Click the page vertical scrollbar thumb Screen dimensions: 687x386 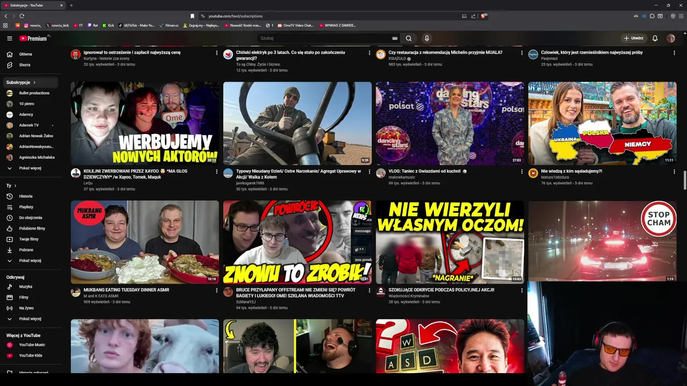click(684, 180)
